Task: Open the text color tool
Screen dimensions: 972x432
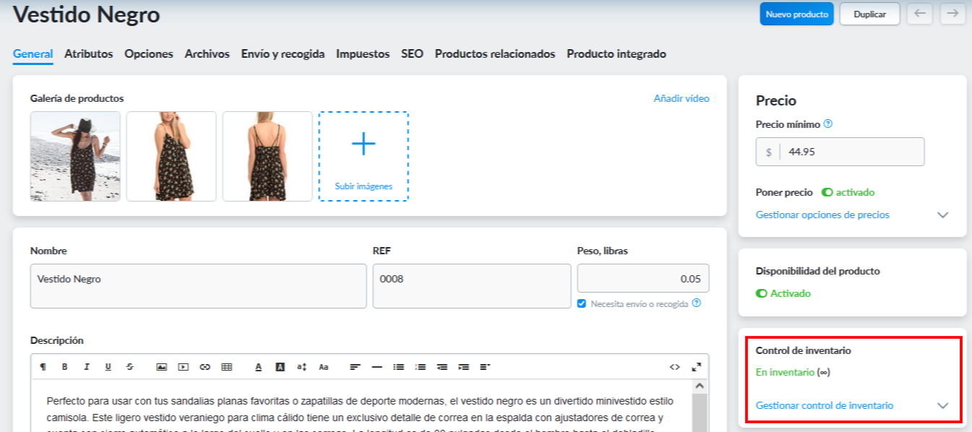Action: pos(259,367)
